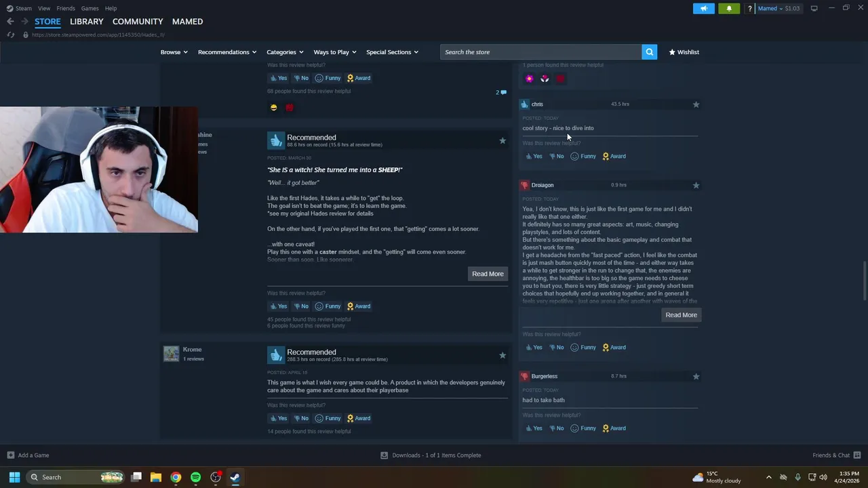Open Task View on the taskbar
The width and height of the screenshot is (868, 488).
[x=136, y=477]
